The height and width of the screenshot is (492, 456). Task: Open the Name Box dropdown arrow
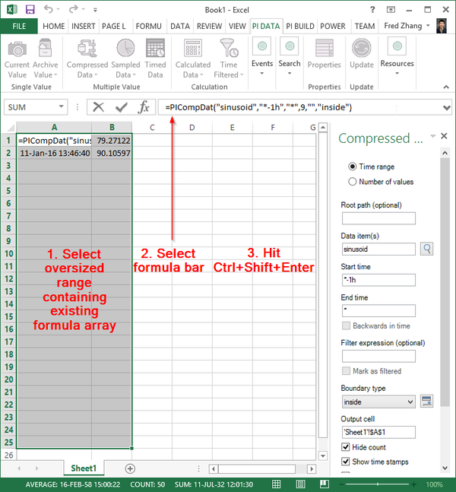(x=61, y=107)
